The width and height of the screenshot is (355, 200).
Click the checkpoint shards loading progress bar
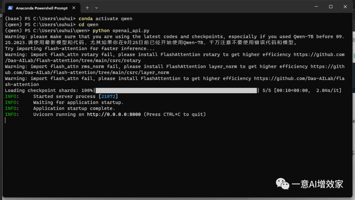[x=176, y=91]
